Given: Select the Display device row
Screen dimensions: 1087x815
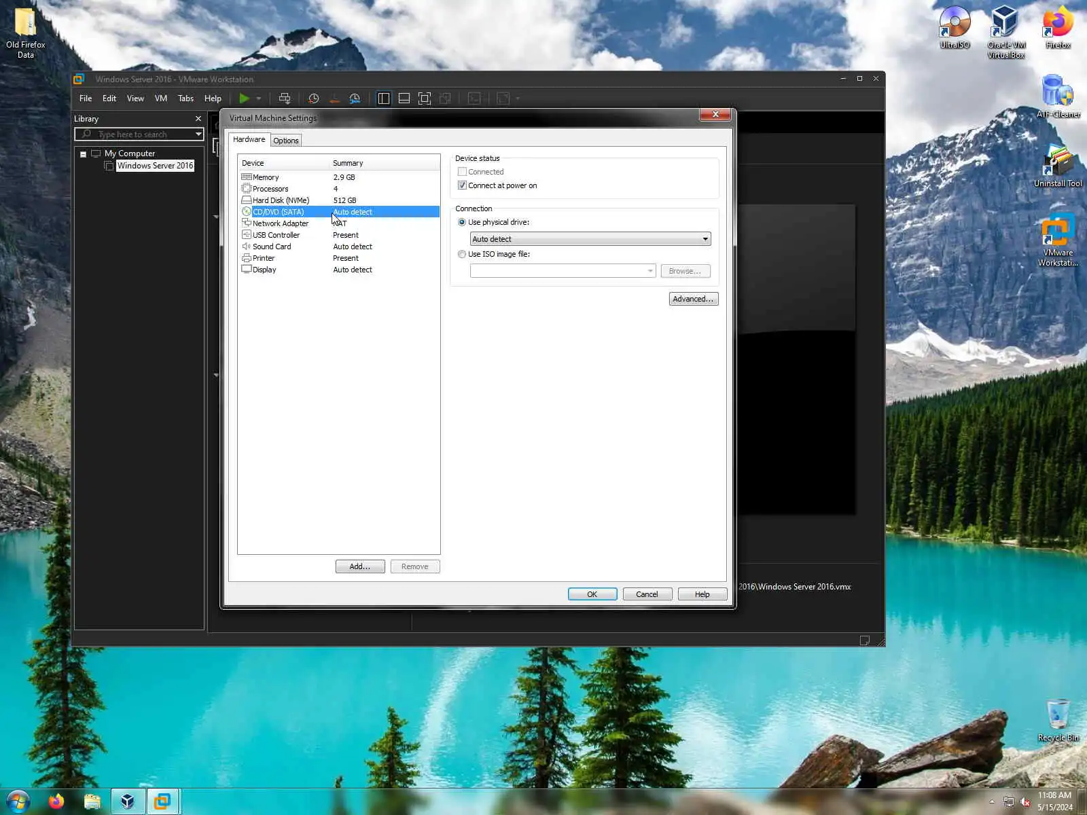Looking at the screenshot, I should pos(338,270).
